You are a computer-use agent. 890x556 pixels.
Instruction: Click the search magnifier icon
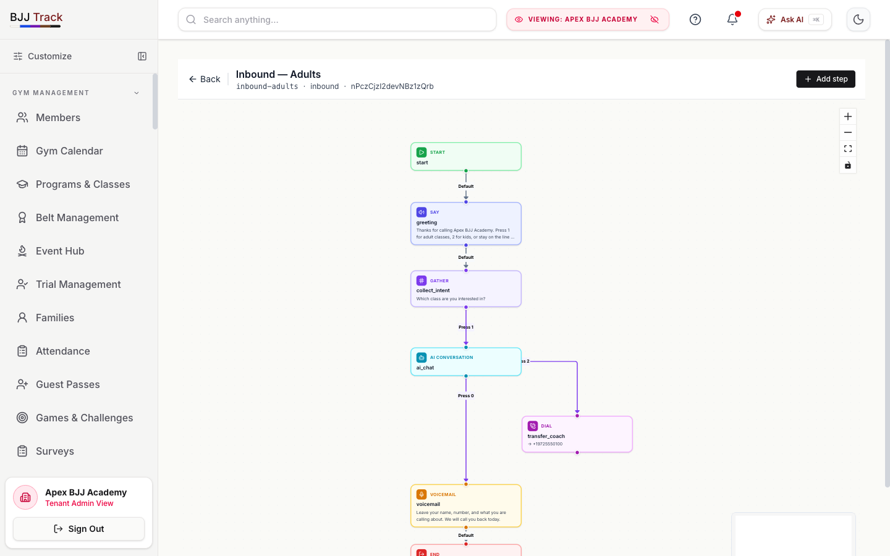tap(191, 20)
